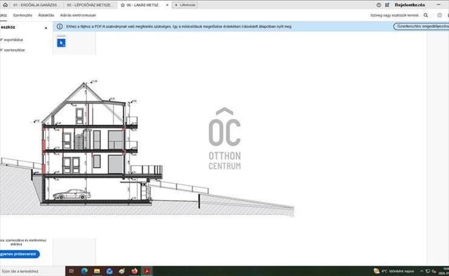
Task: Open the weather widget showing 4°C
Action: (x=394, y=271)
